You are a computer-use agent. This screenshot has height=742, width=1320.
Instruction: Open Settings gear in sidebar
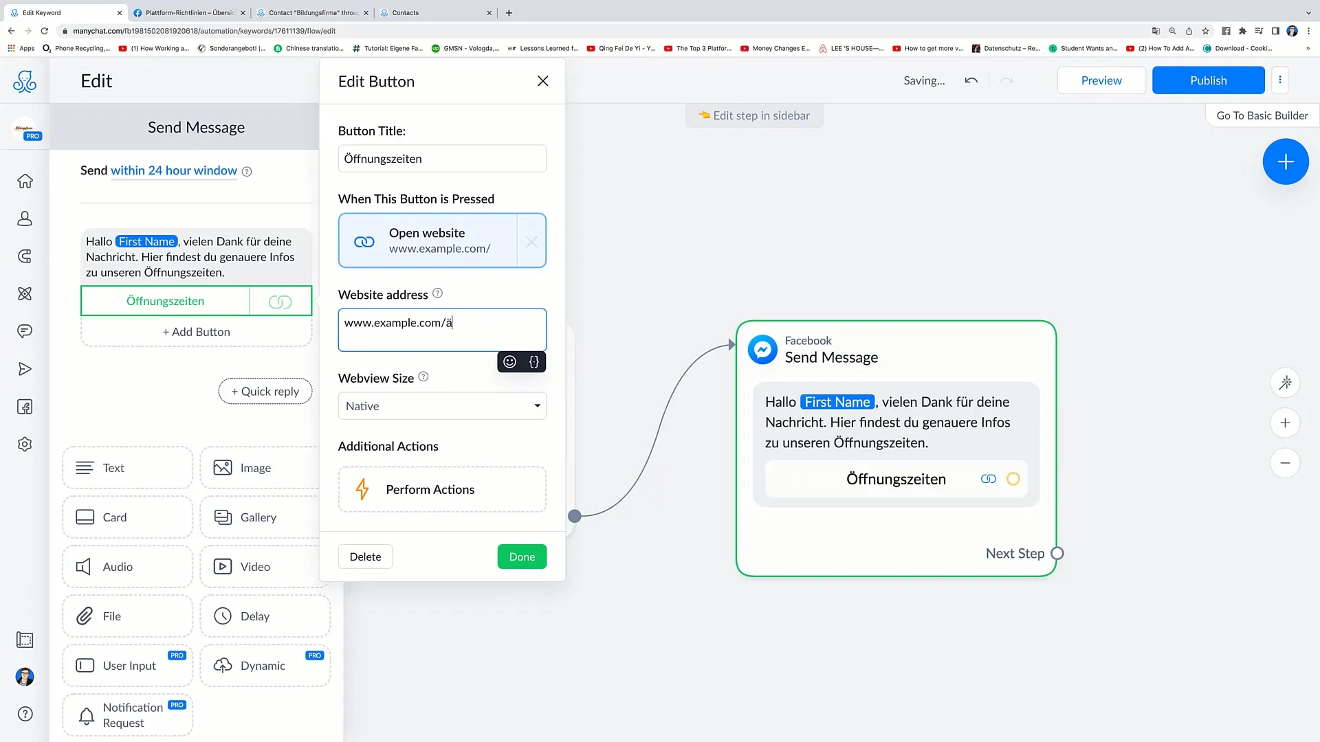pyautogui.click(x=25, y=444)
